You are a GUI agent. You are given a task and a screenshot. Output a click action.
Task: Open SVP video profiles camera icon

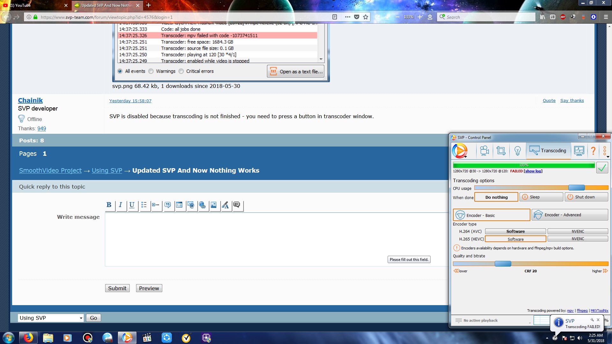(x=484, y=151)
